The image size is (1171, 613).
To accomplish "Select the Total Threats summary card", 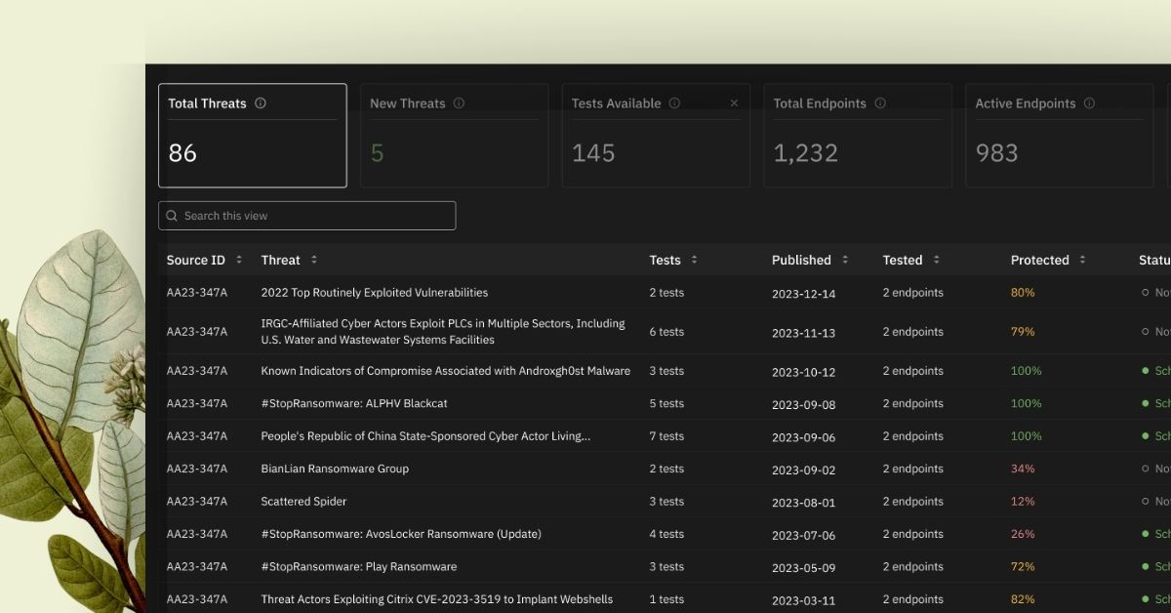I will pyautogui.click(x=253, y=136).
